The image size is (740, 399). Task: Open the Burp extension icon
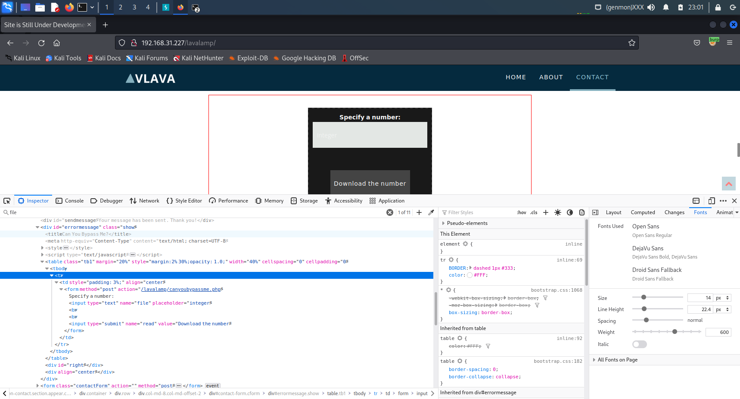click(x=714, y=42)
